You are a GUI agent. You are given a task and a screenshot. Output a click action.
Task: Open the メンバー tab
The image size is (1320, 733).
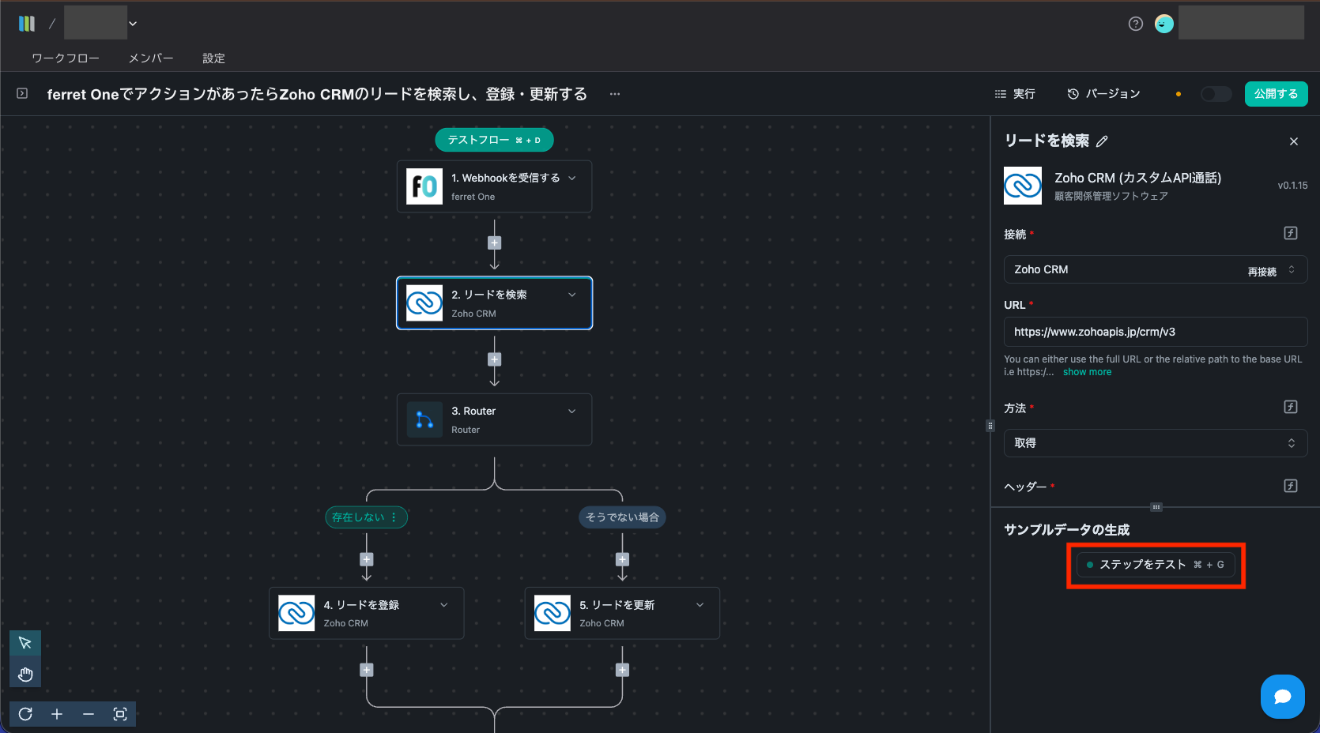151,58
